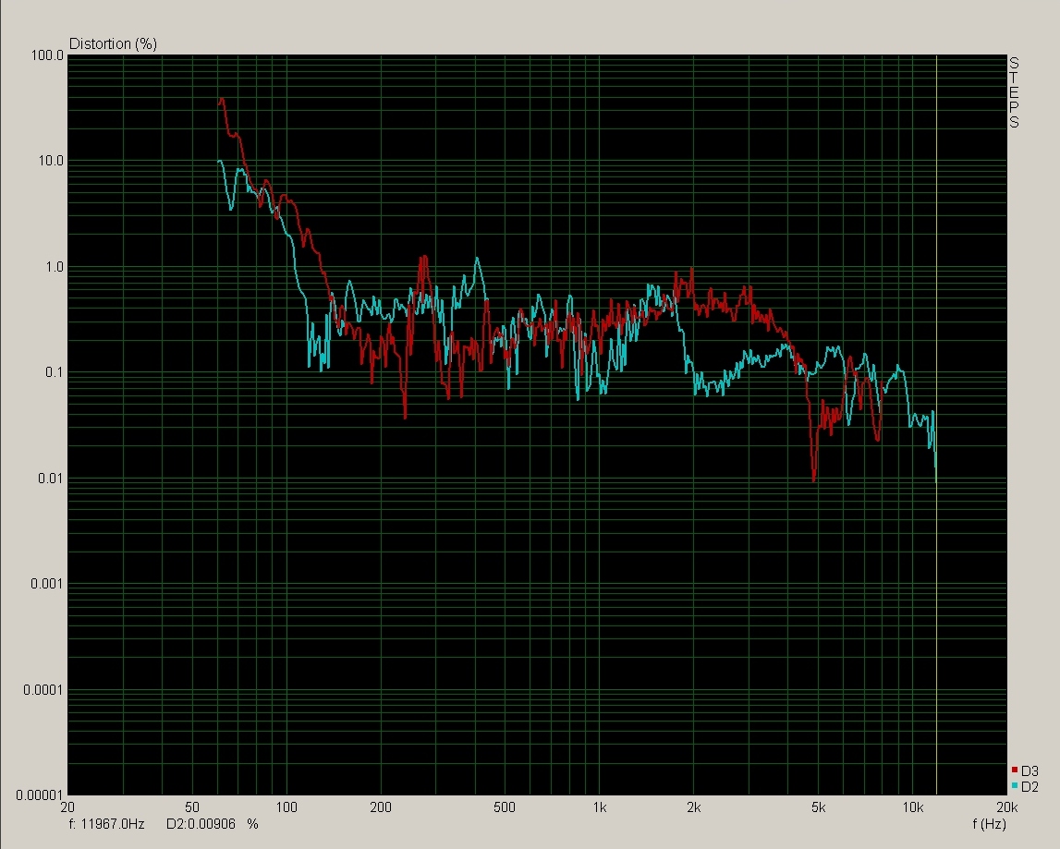Click the red D3 curve's highest peak

222,98
